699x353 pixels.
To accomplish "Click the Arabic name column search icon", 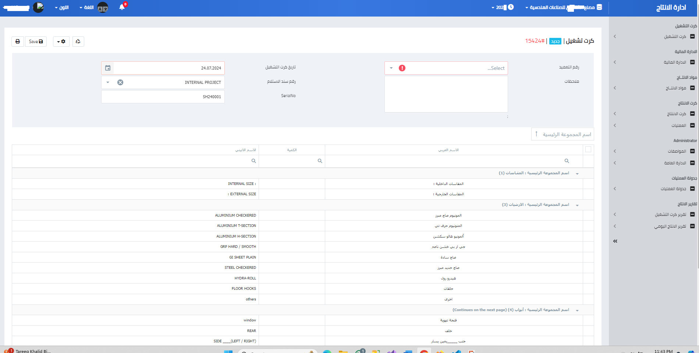I will pos(567,161).
